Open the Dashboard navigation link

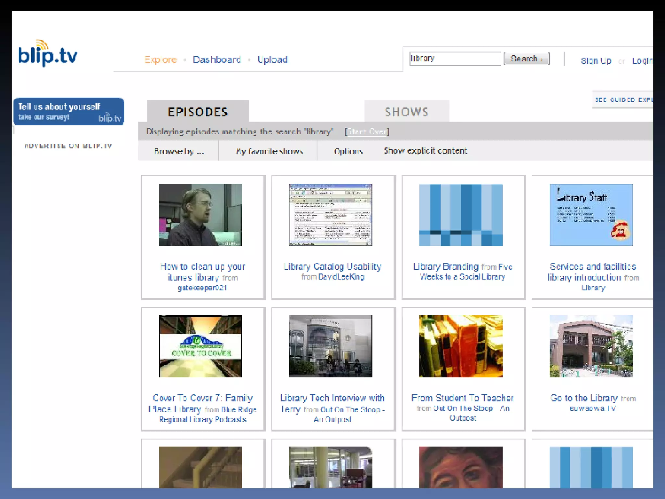[217, 60]
